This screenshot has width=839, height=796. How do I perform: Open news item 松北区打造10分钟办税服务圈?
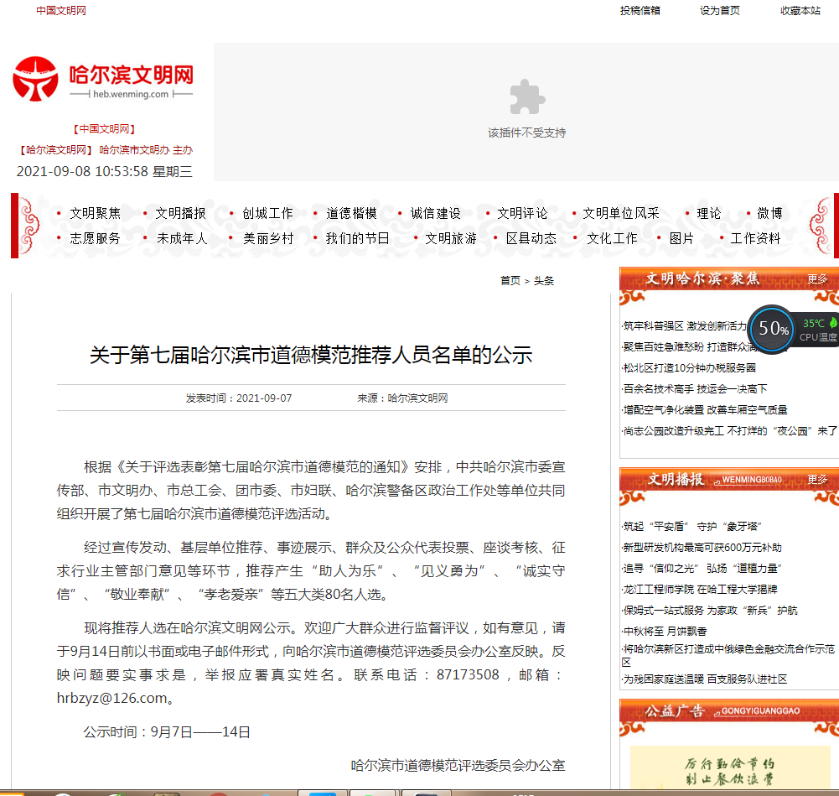click(x=689, y=367)
